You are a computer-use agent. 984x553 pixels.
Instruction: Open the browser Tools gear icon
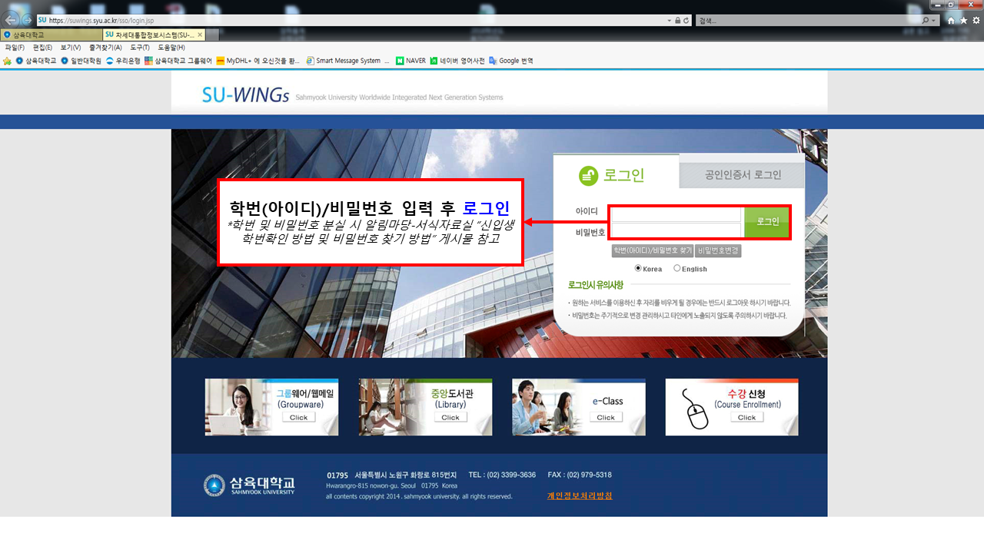[x=976, y=21]
